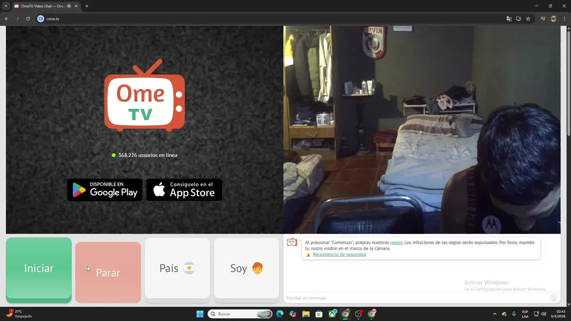The height and width of the screenshot is (321, 571).
Task: Open Recordatorio de seguridad link
Action: tap(339, 254)
